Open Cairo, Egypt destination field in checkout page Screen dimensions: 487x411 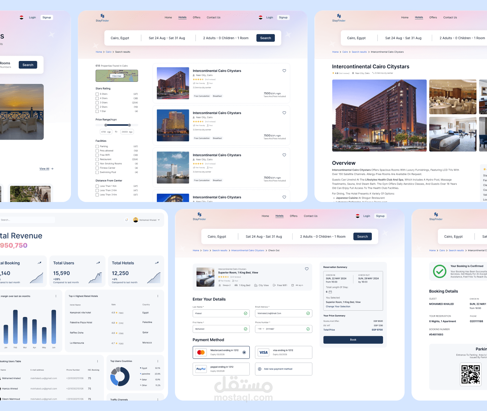[217, 236]
